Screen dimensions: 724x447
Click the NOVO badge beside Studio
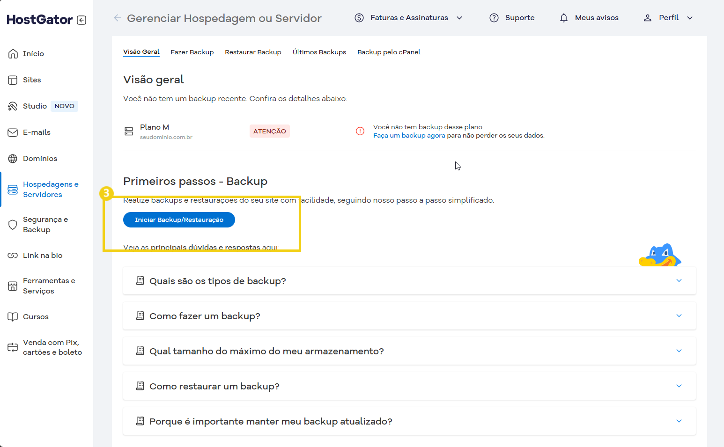pyautogui.click(x=65, y=106)
